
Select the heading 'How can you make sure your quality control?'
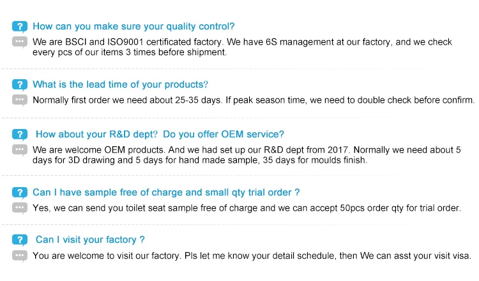click(x=133, y=27)
